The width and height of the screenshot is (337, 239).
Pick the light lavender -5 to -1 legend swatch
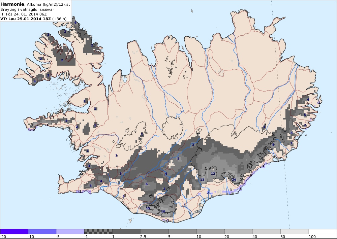click(x=70, y=232)
